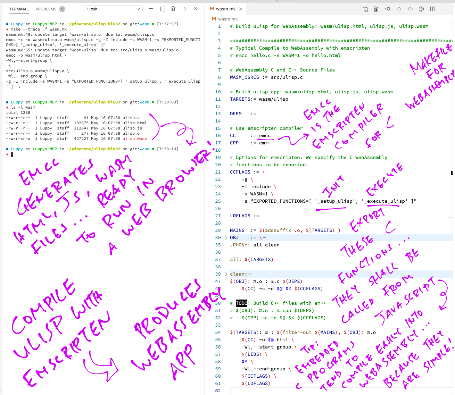Create a new terminal with the plus icon
Screen dimensions: 455x395
(151, 9)
